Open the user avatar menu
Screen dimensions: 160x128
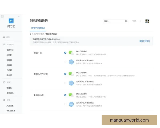point(147,21)
